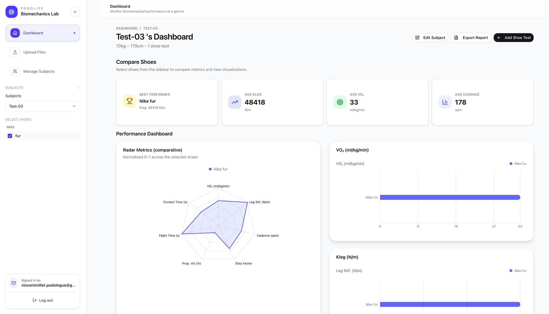Click the trophy icon on Best Performer card

pos(129,101)
